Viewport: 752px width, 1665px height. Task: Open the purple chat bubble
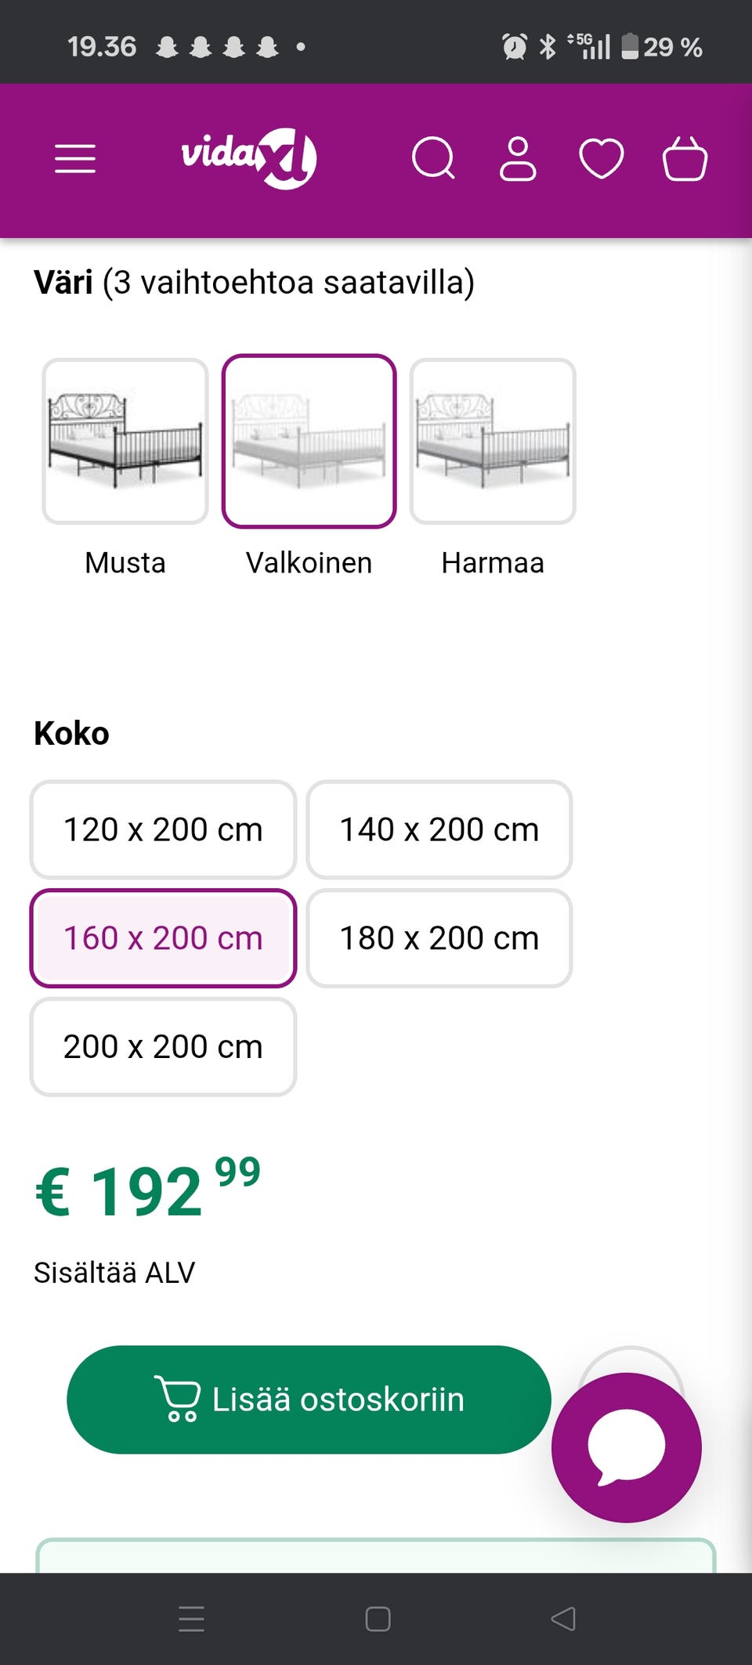627,1447
